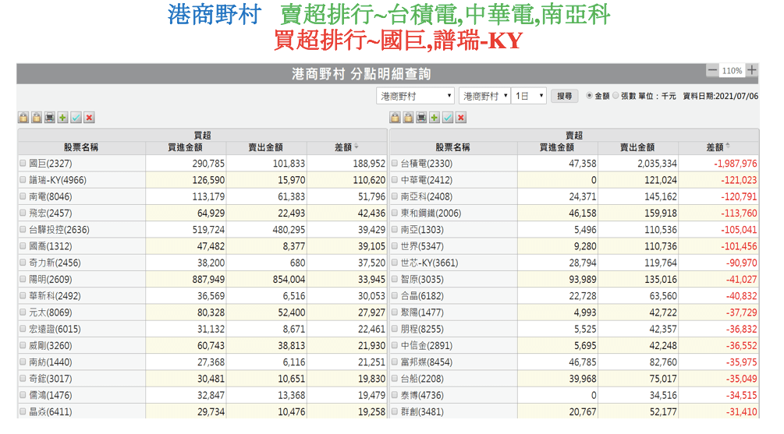Screen dimensions: 784x434
Task: Click the first lock icon above 賣超 table
Action: coord(395,118)
